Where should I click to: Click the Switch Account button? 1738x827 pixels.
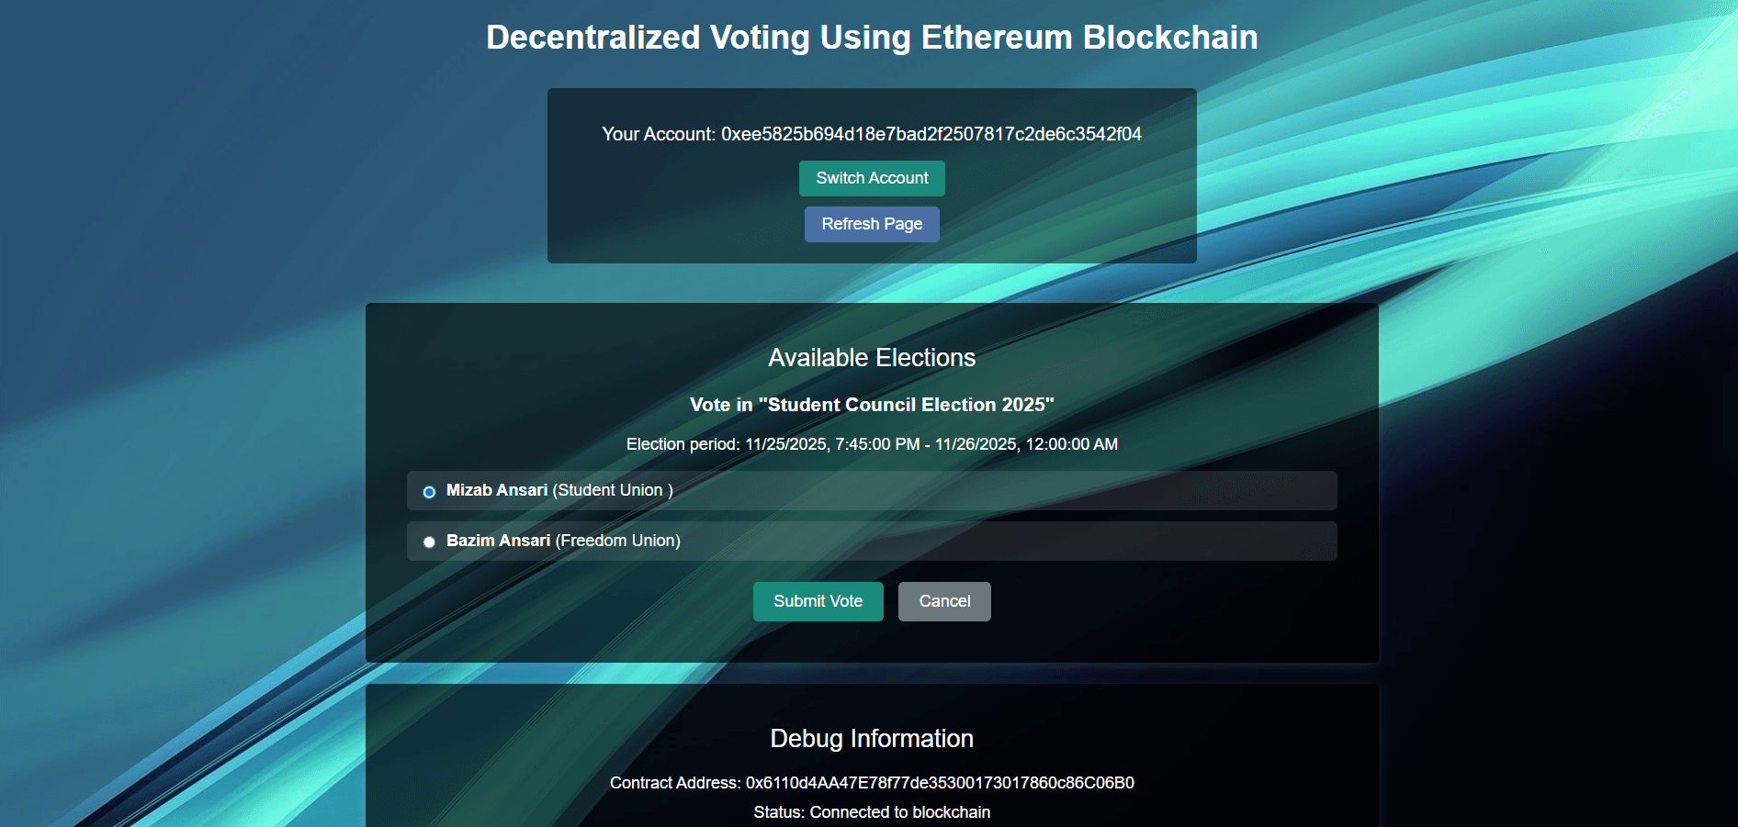point(872,178)
